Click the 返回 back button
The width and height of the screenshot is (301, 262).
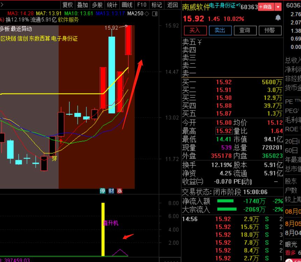coord(172,5)
